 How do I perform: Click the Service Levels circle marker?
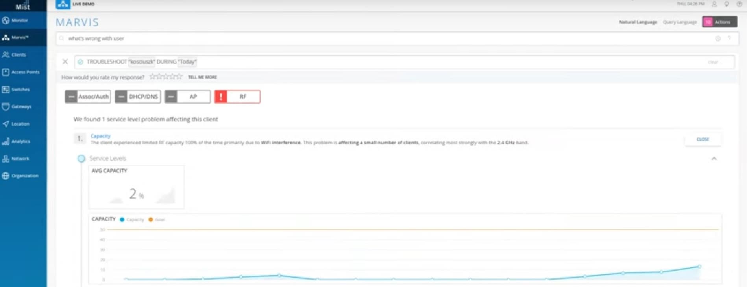(x=81, y=159)
